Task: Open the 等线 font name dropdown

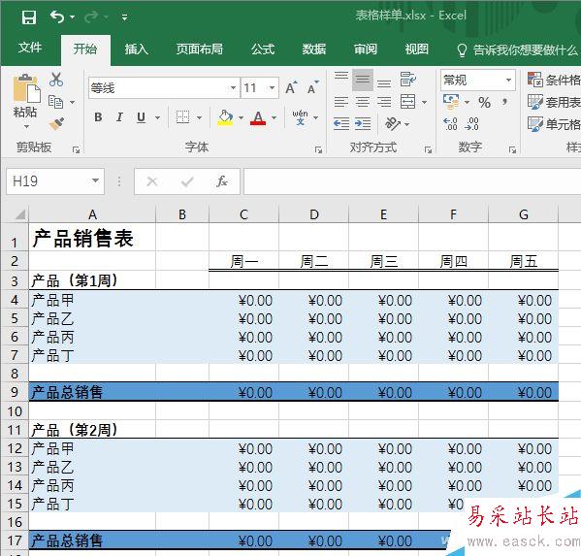Action: point(233,88)
